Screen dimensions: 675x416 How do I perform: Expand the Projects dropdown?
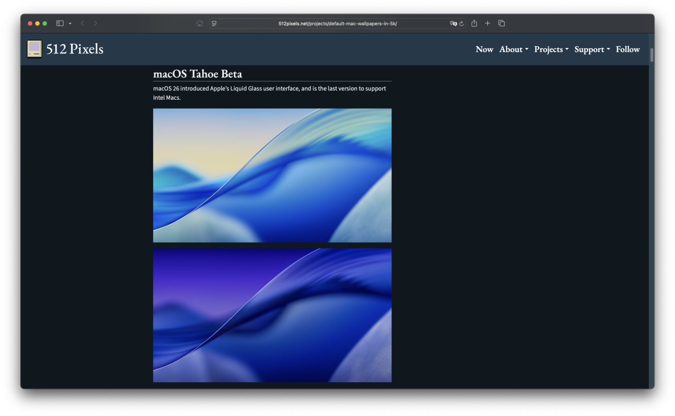click(551, 49)
